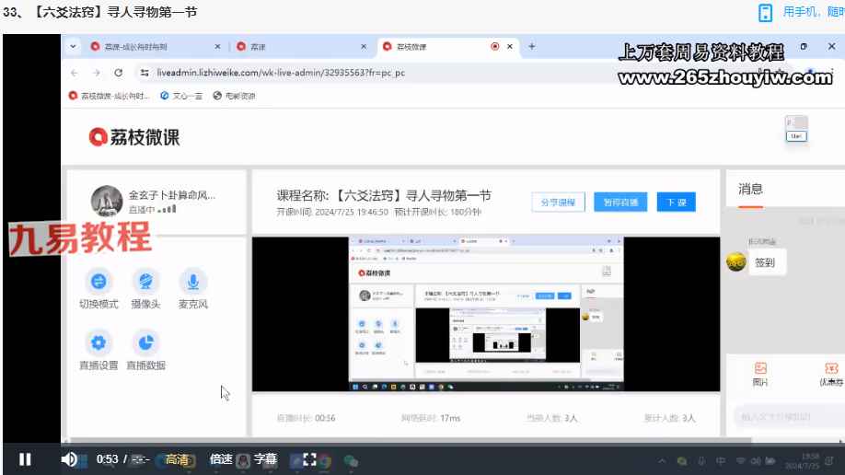Pause the video playback
This screenshot has width=845, height=475.
click(25, 459)
